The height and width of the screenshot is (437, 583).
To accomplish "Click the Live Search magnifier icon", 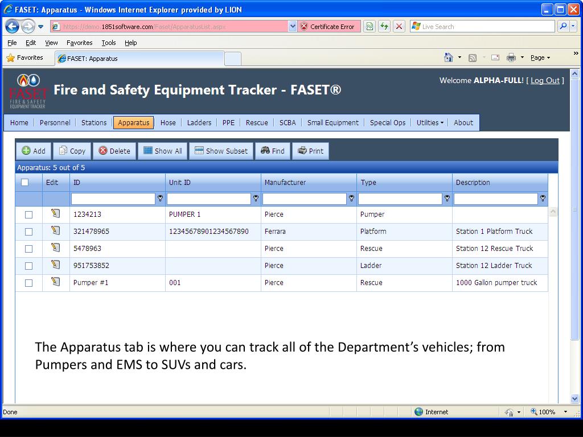I will (563, 26).
